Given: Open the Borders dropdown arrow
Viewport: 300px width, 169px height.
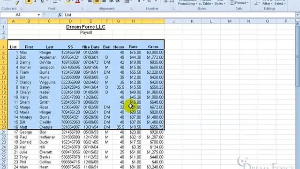Looking at the screenshot, I should point(60,1).
